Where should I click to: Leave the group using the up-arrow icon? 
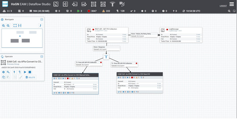tap(40, 26)
